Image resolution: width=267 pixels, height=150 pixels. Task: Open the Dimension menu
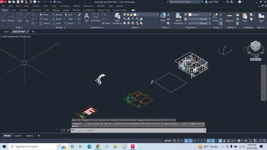pos(65,6)
